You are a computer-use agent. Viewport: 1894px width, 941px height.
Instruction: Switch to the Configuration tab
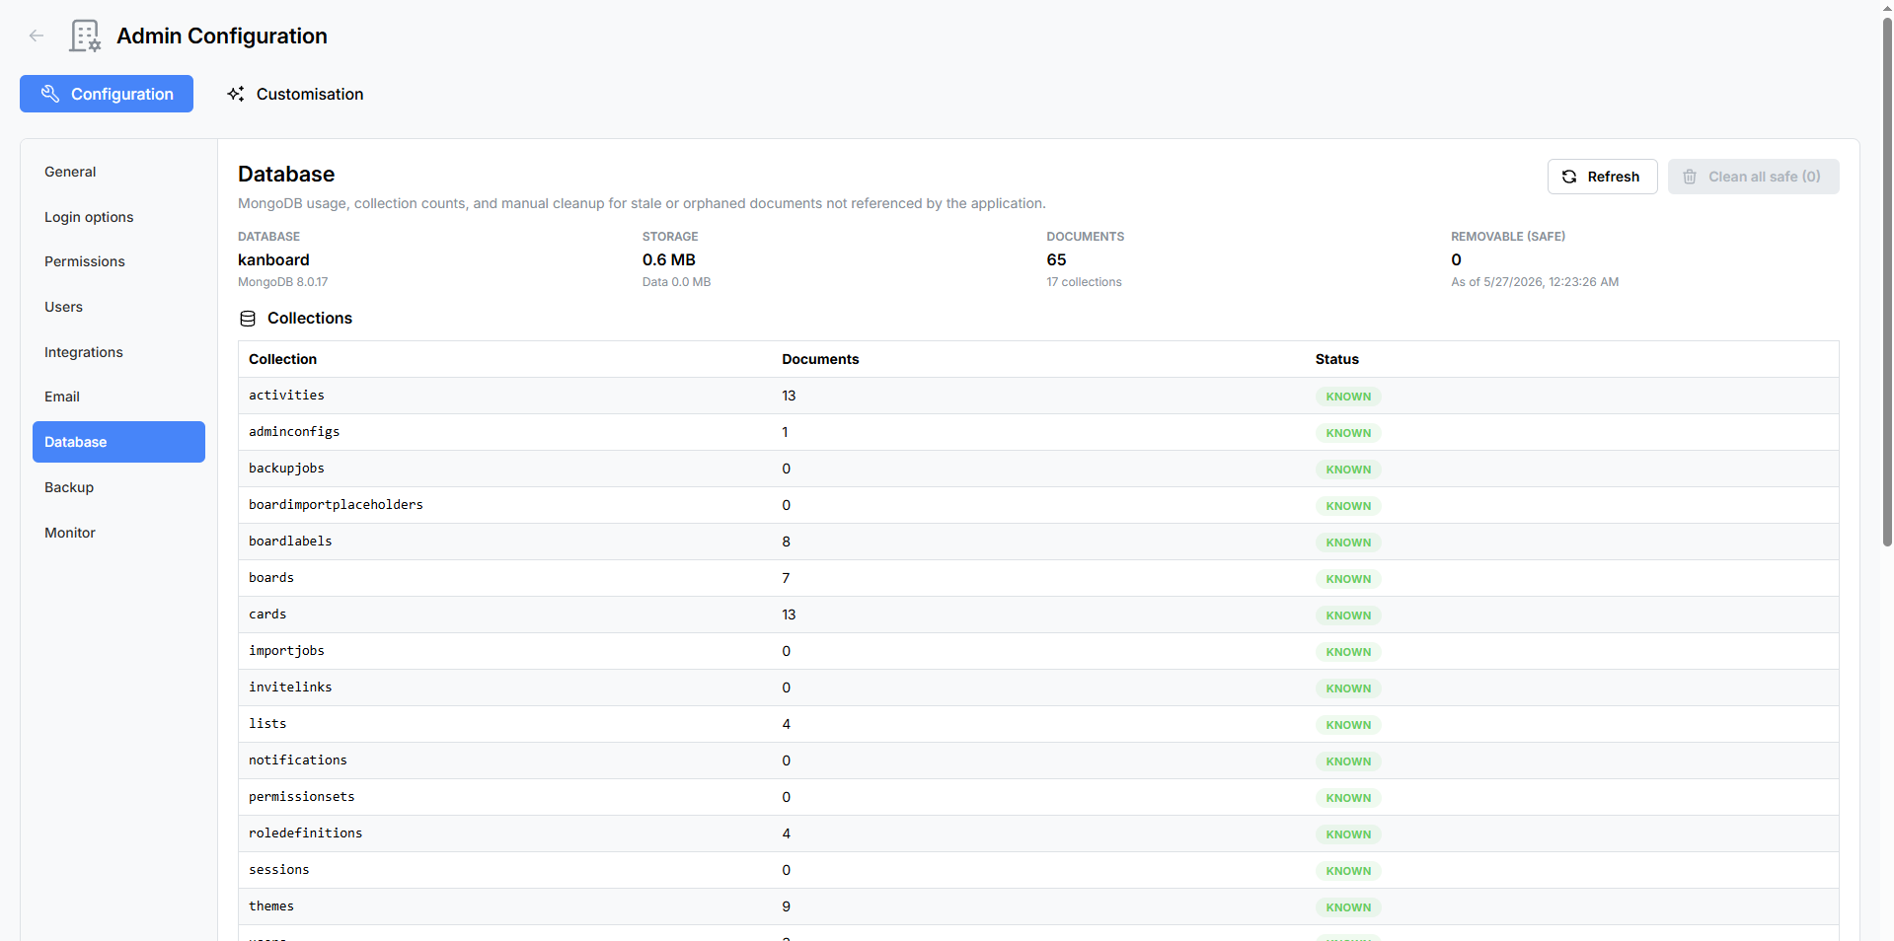coord(107,94)
